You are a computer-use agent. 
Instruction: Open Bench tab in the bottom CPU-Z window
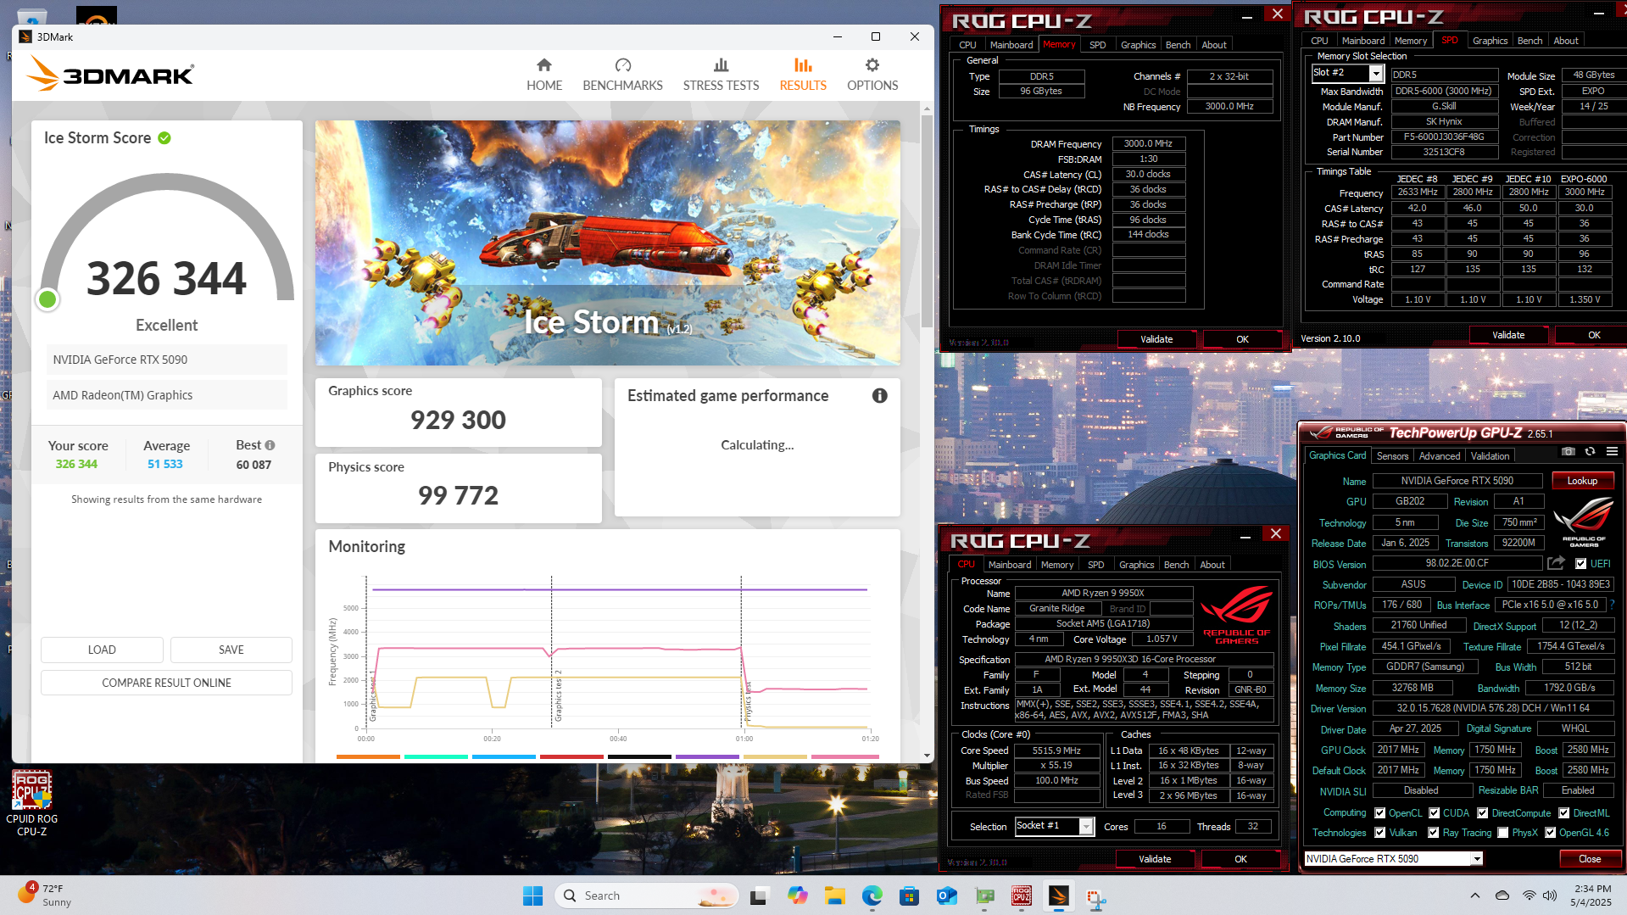tap(1176, 565)
